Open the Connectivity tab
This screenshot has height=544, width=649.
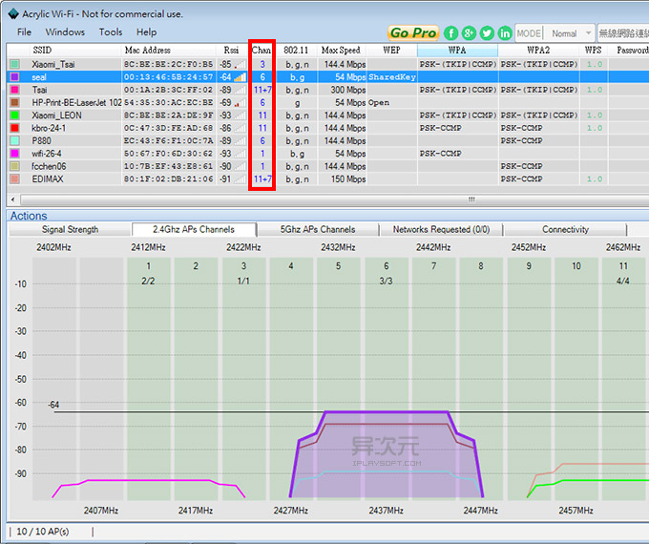[566, 230]
